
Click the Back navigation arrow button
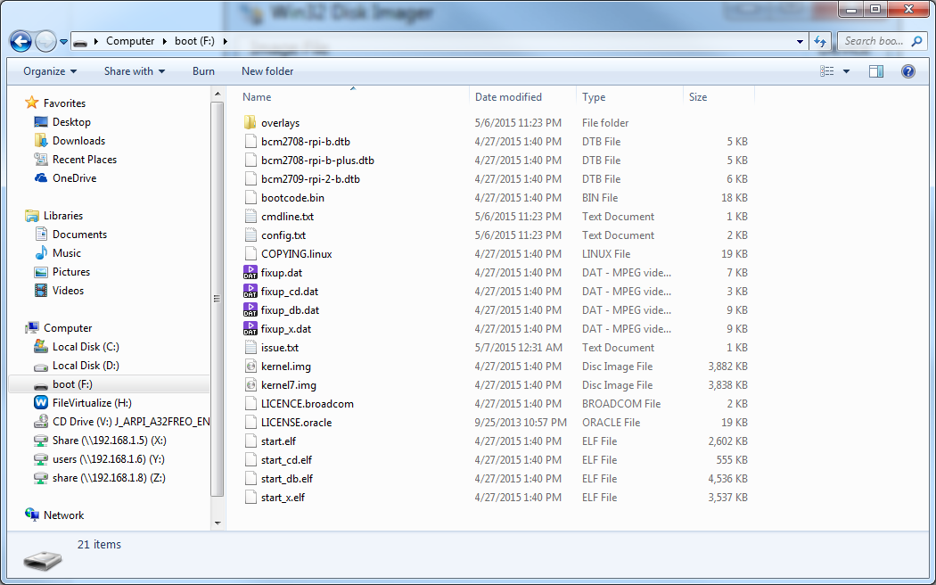[x=21, y=41]
